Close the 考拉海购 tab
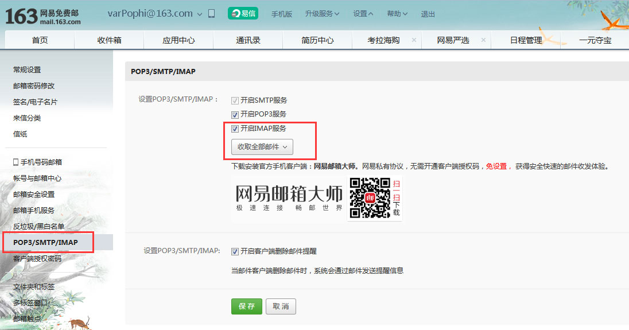Image resolution: width=629 pixels, height=330 pixels. click(414, 40)
